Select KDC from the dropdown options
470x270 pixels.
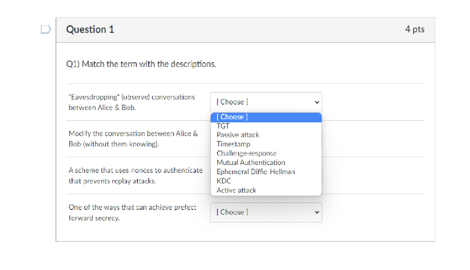pos(266,181)
